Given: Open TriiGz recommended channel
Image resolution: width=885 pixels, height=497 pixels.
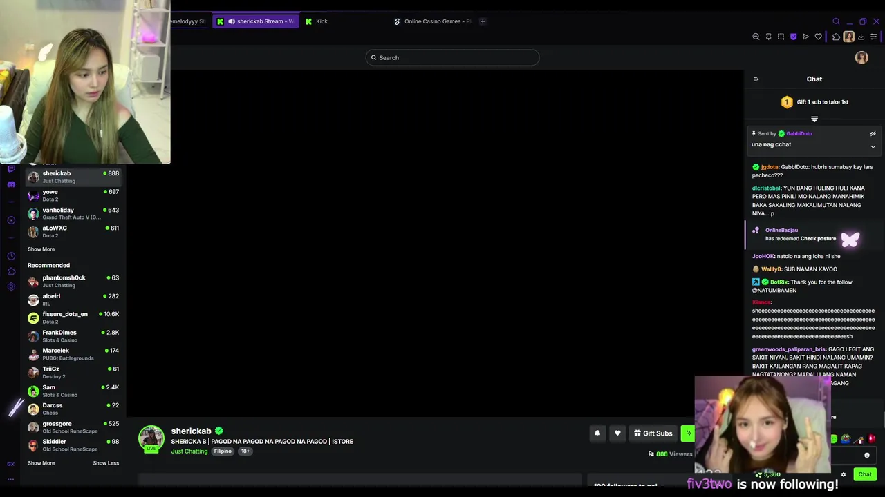Looking at the screenshot, I should [x=73, y=372].
